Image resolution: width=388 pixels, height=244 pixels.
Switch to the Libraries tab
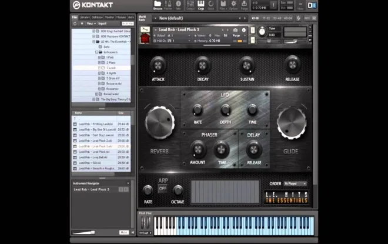(85, 17)
